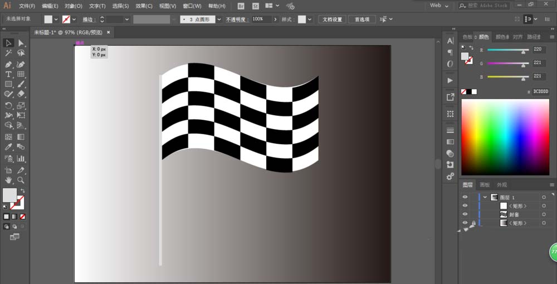Open the Paragraph panel icon in dock

pyautogui.click(x=450, y=52)
